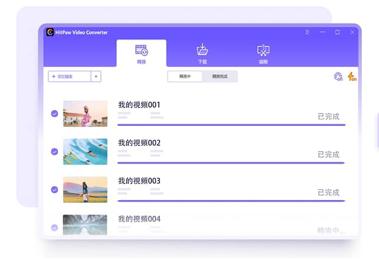
Task: Select the title 我的視頻004
Action: [139, 219]
